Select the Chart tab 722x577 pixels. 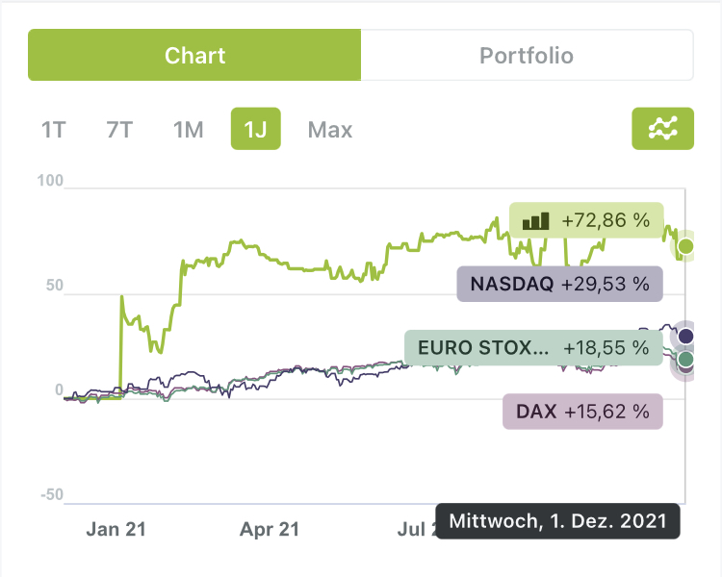pos(194,55)
